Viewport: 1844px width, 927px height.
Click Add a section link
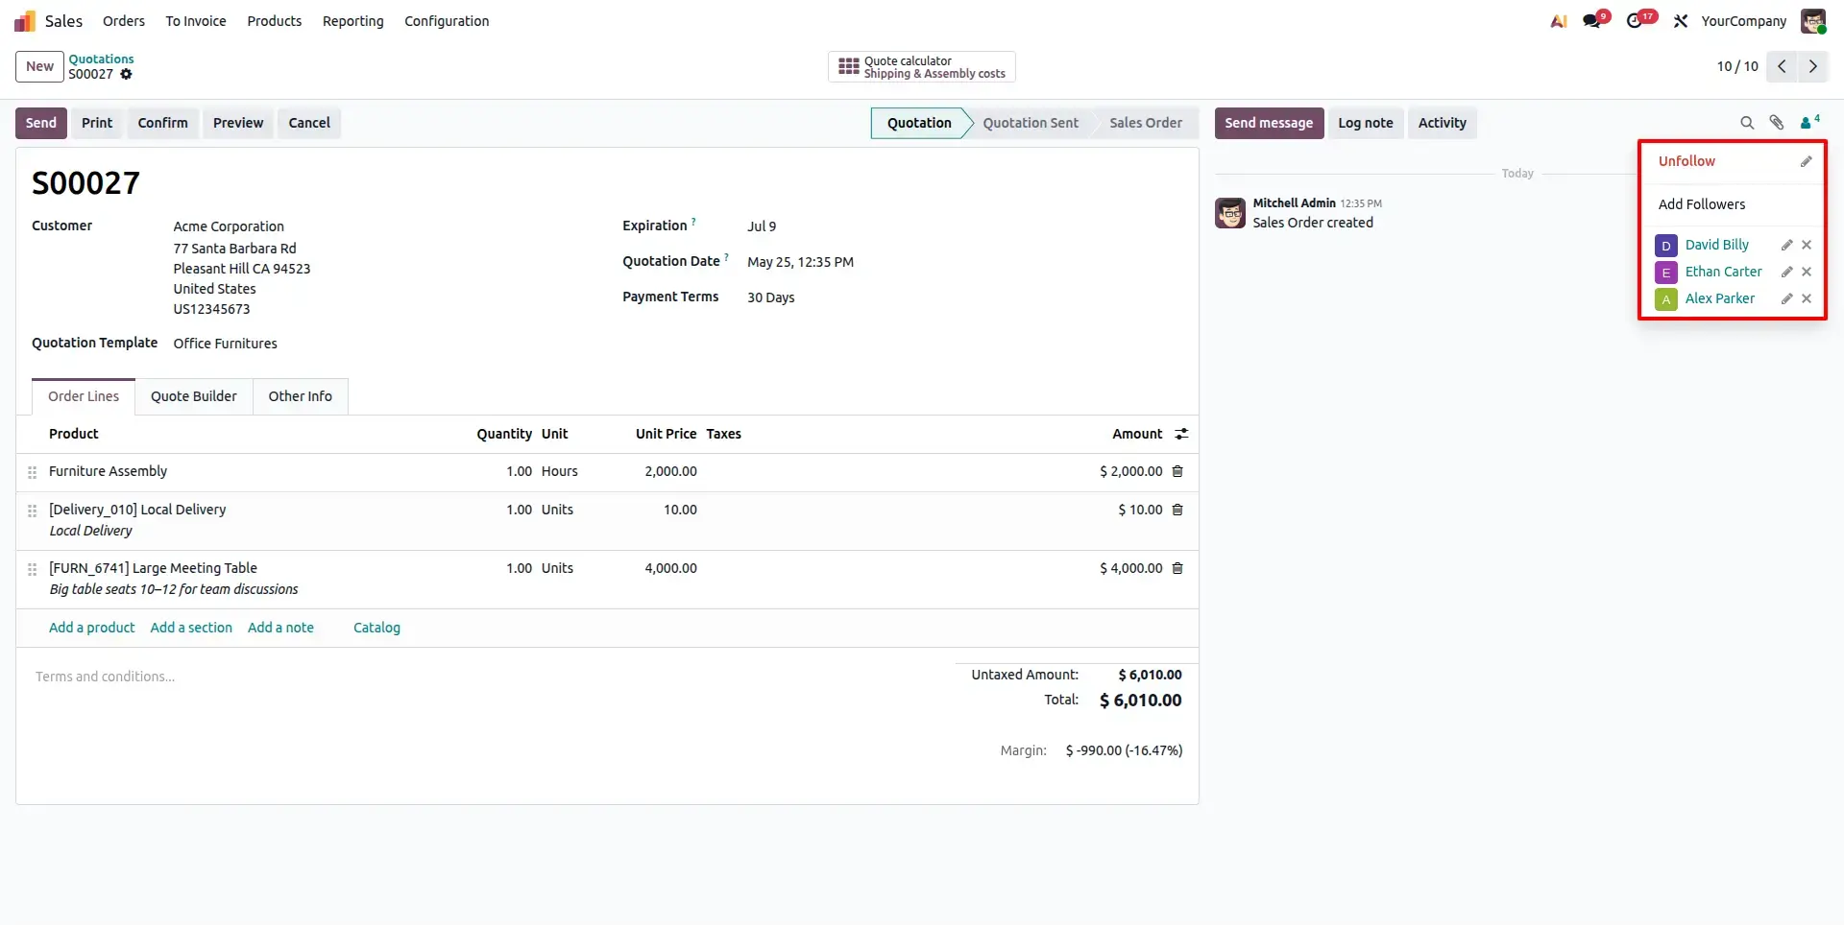point(191,628)
